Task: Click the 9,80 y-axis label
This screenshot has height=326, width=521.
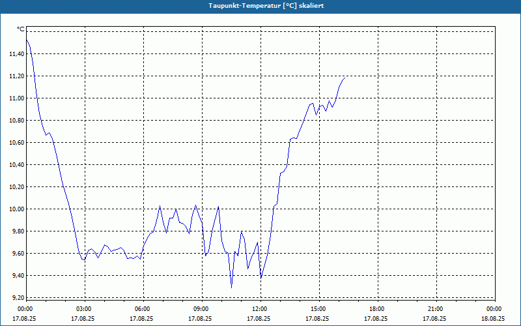Action: 18,231
